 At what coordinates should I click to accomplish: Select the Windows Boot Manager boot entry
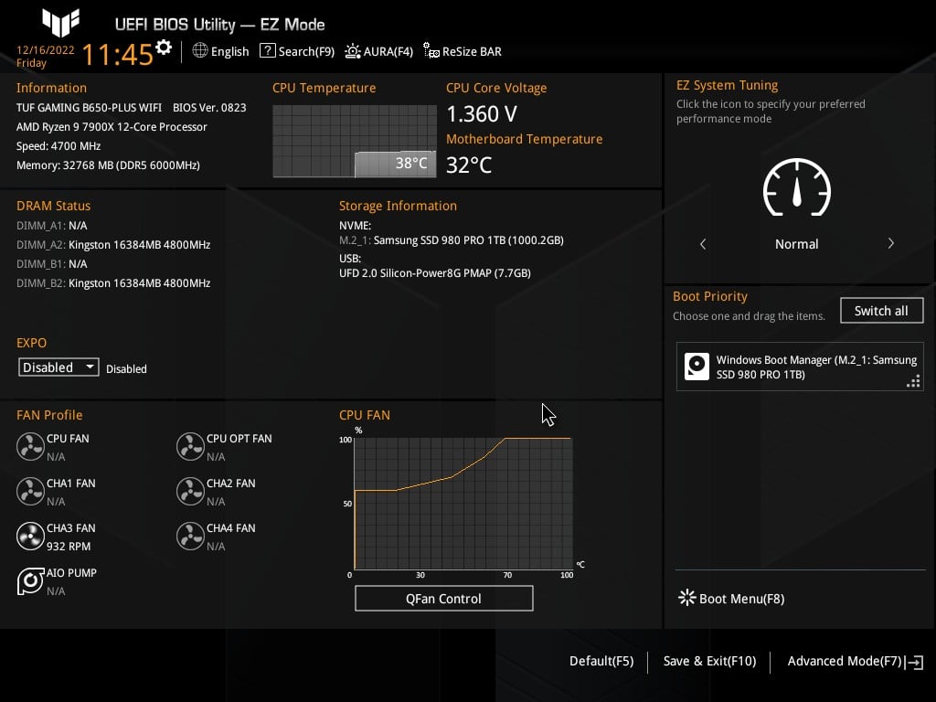[800, 367]
